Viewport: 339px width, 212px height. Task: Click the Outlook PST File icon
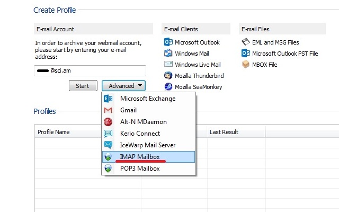[x=245, y=53]
